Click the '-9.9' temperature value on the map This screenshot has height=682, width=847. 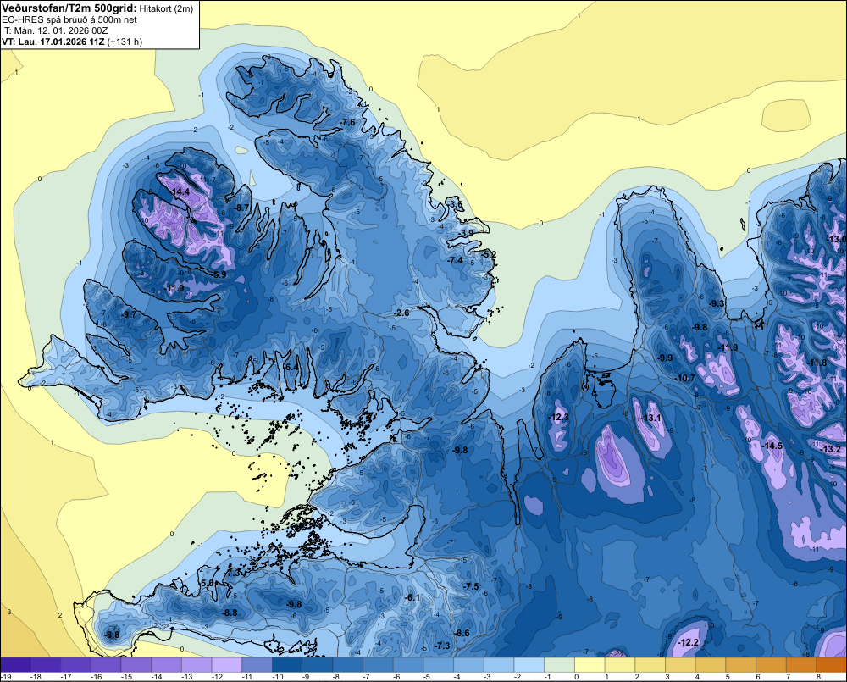click(x=664, y=358)
